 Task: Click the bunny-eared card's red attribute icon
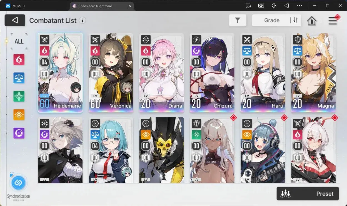pyautogui.click(x=298, y=134)
